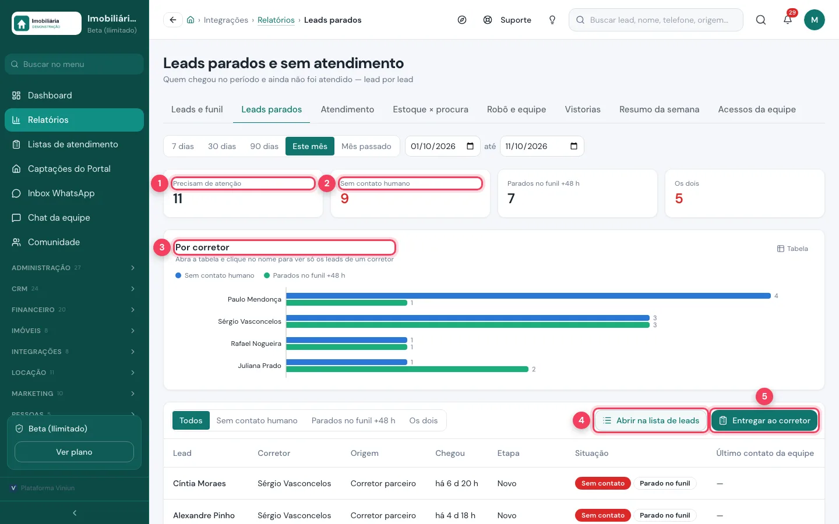The width and height of the screenshot is (839, 524).
Task: Expand the Integrações menu section
Action: coord(74,352)
